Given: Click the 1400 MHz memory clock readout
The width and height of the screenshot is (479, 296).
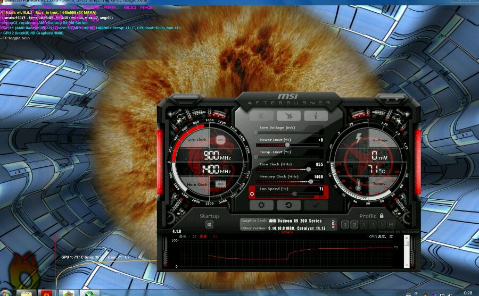Looking at the screenshot, I should 216,170.
